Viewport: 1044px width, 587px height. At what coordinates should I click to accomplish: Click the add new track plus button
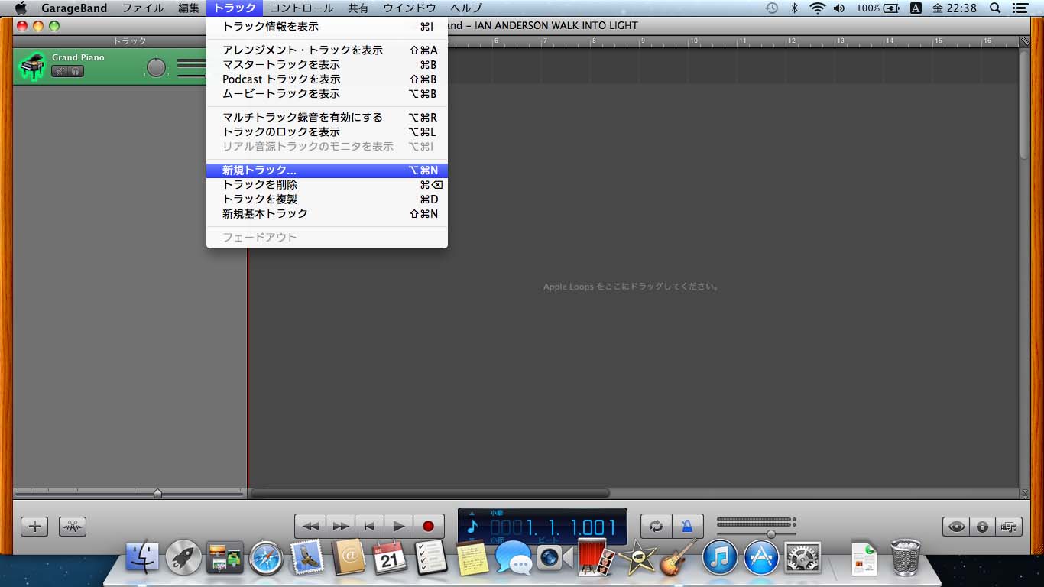pos(34,526)
